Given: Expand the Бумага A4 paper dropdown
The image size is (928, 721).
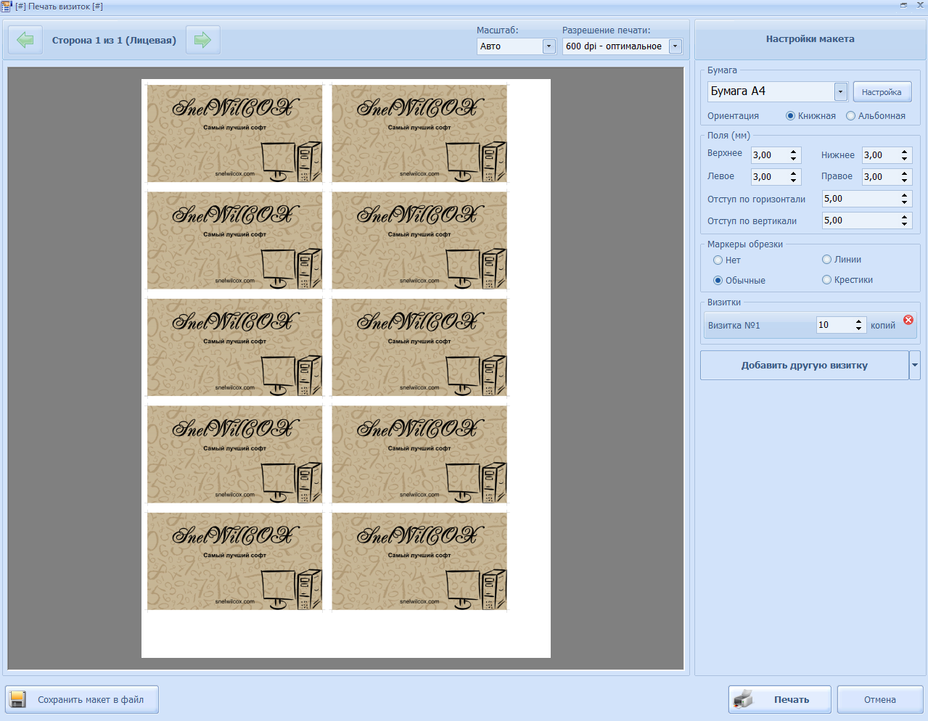Looking at the screenshot, I should point(840,92).
